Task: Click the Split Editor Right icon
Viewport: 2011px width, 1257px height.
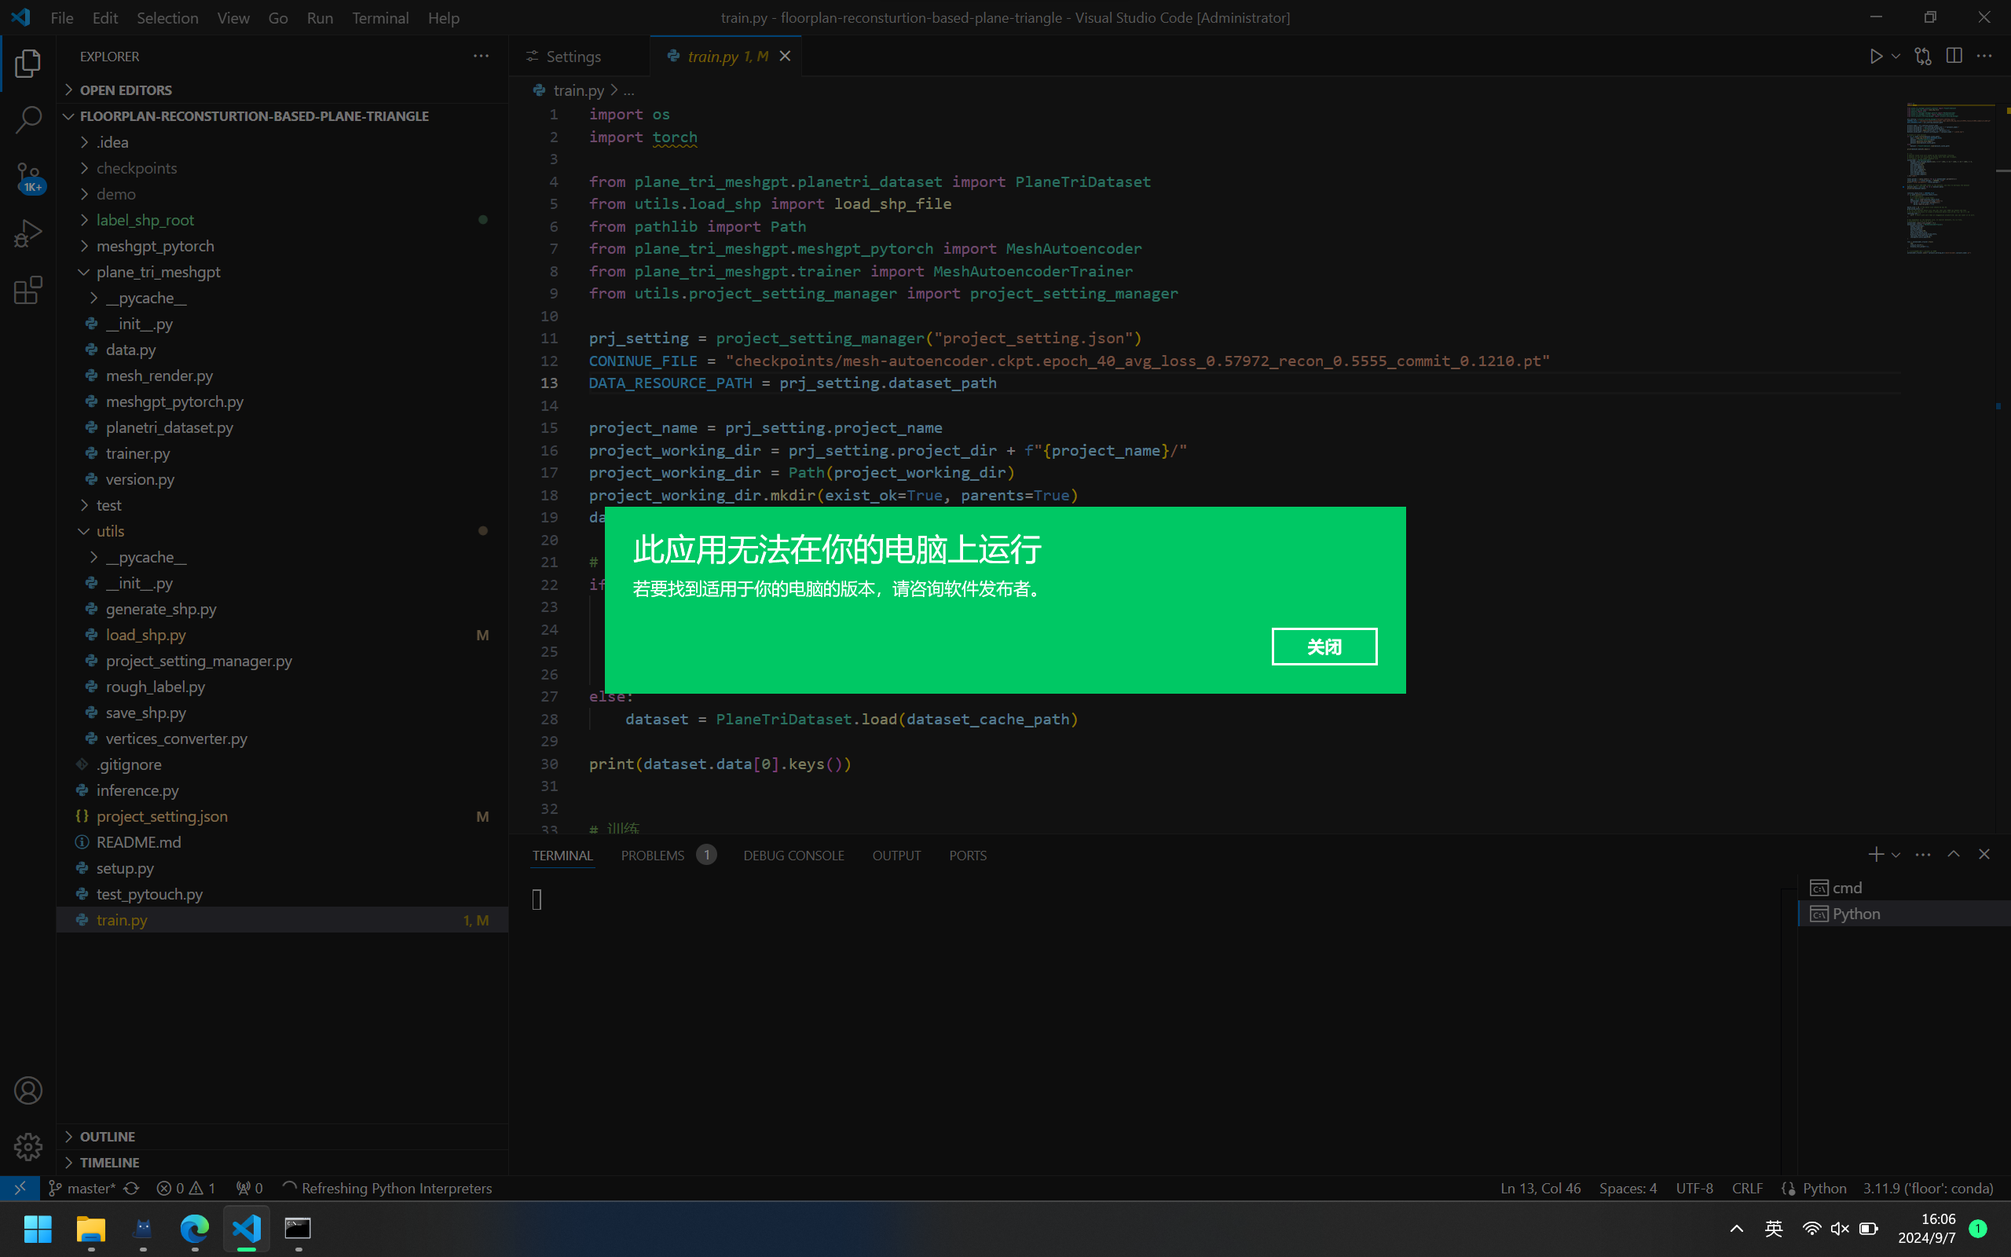Action: point(1954,56)
